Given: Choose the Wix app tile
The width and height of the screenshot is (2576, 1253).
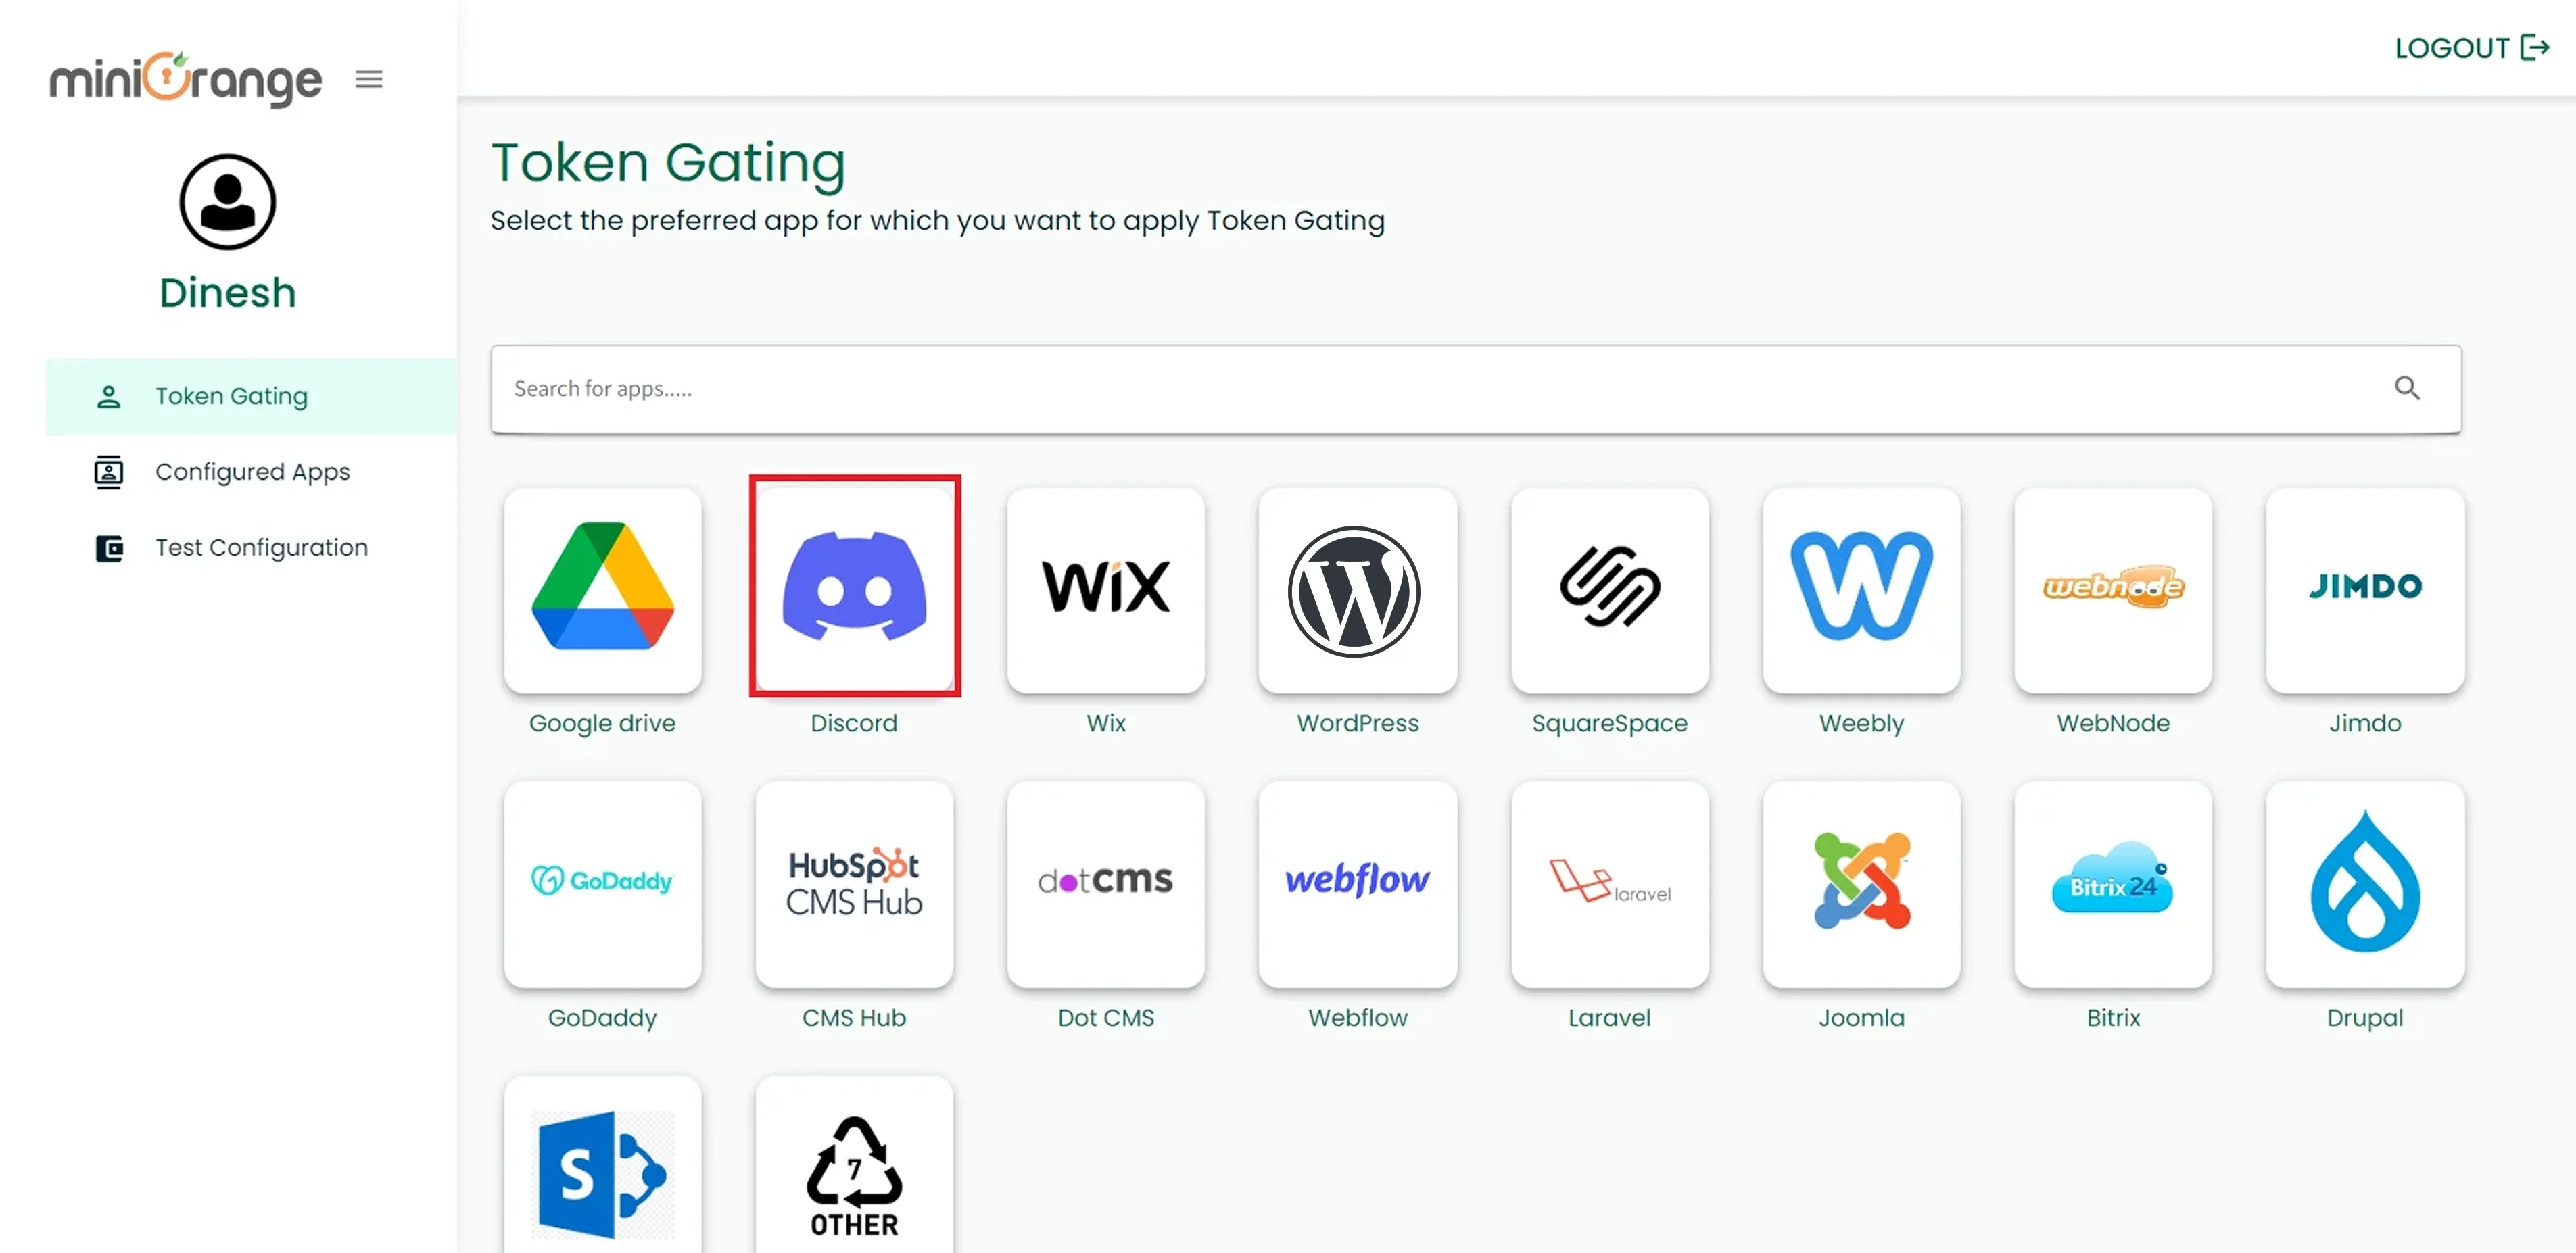Looking at the screenshot, I should click(1106, 589).
